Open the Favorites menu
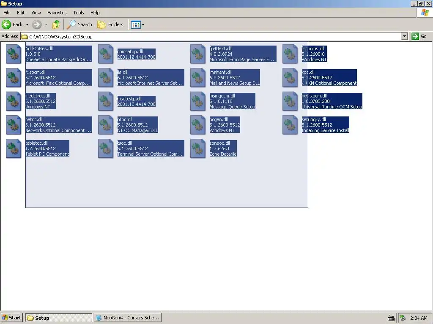Image resolution: width=433 pixels, height=324 pixels. [57, 13]
